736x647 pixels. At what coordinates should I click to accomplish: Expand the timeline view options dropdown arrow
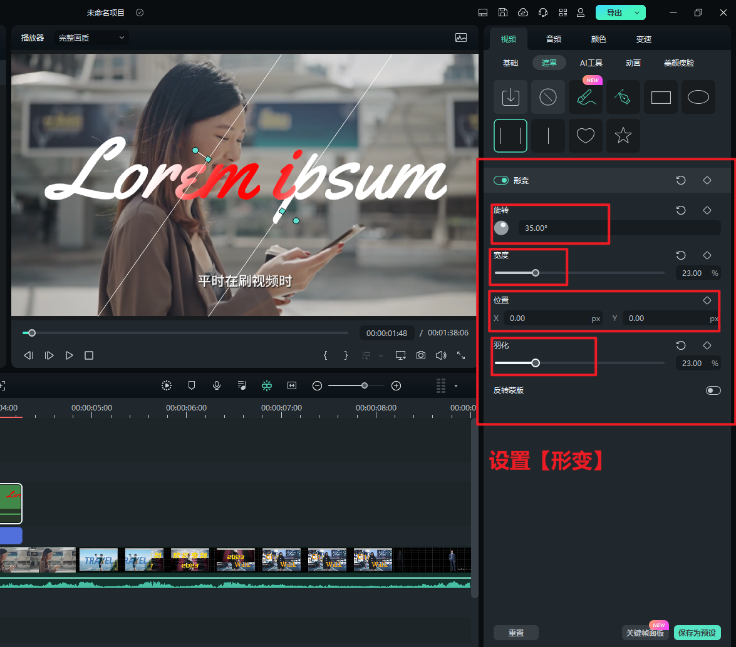[x=456, y=385]
